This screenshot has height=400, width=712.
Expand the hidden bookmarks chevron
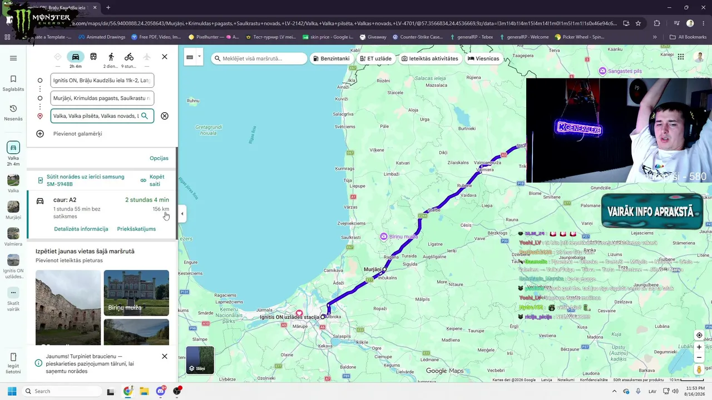(655, 37)
